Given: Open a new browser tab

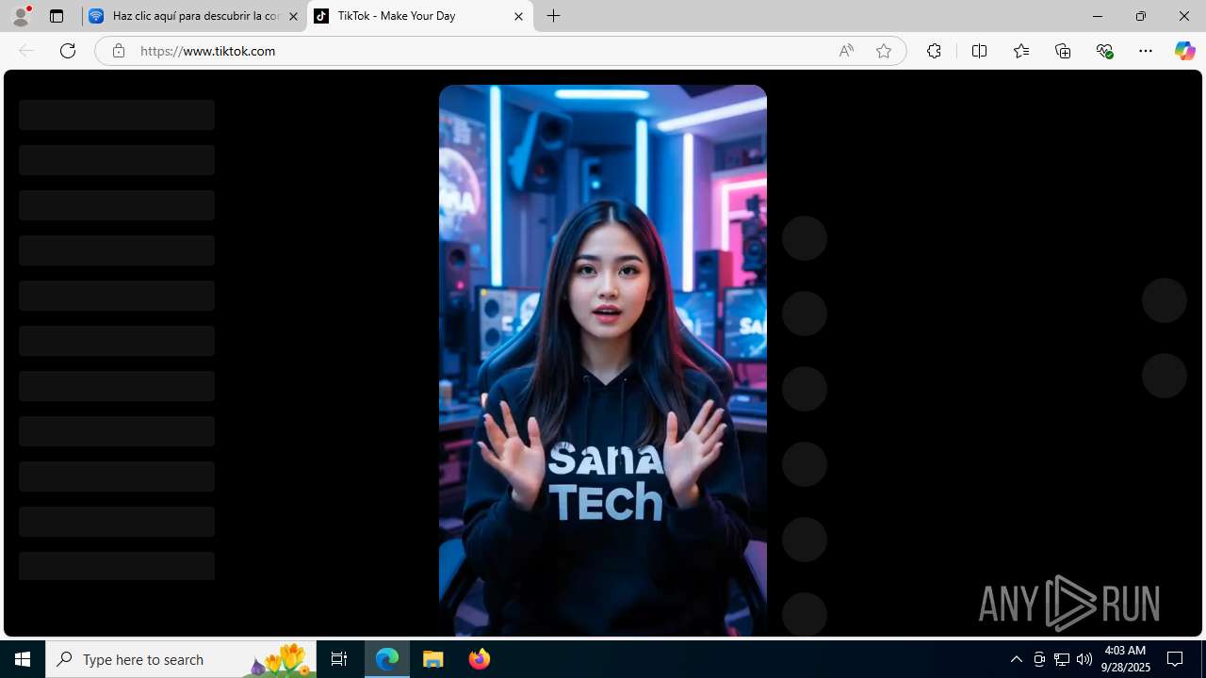Looking at the screenshot, I should click(554, 16).
